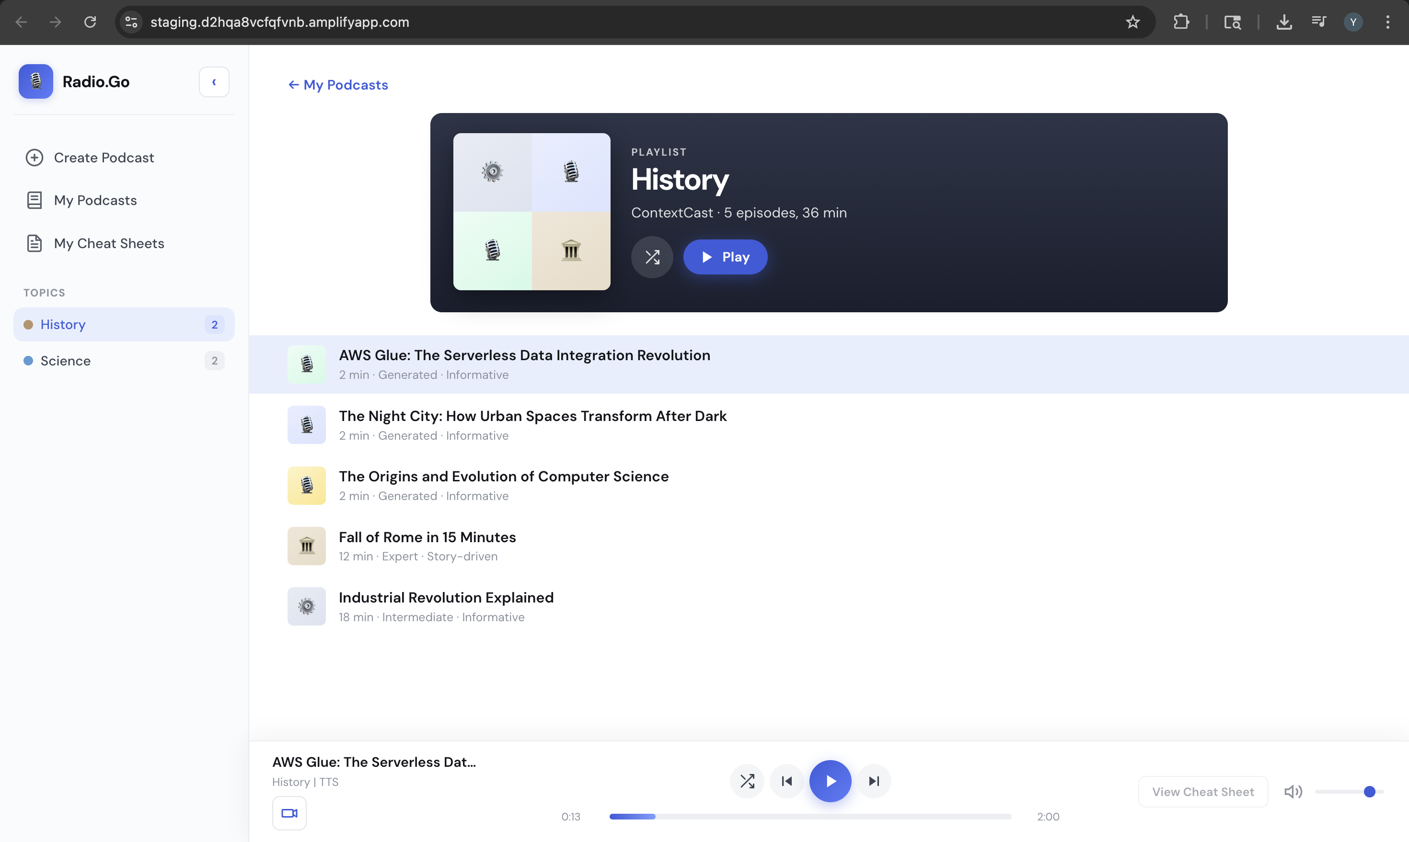Mute audio using the speaker icon
The image size is (1409, 842).
(x=1293, y=792)
